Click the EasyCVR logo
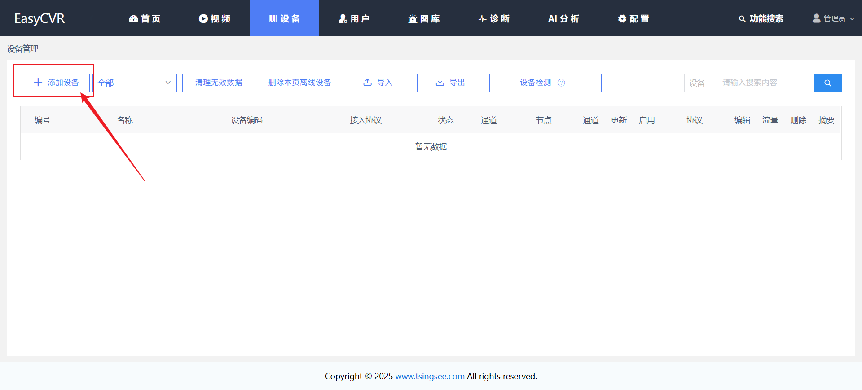This screenshot has height=390, width=862. [x=40, y=18]
